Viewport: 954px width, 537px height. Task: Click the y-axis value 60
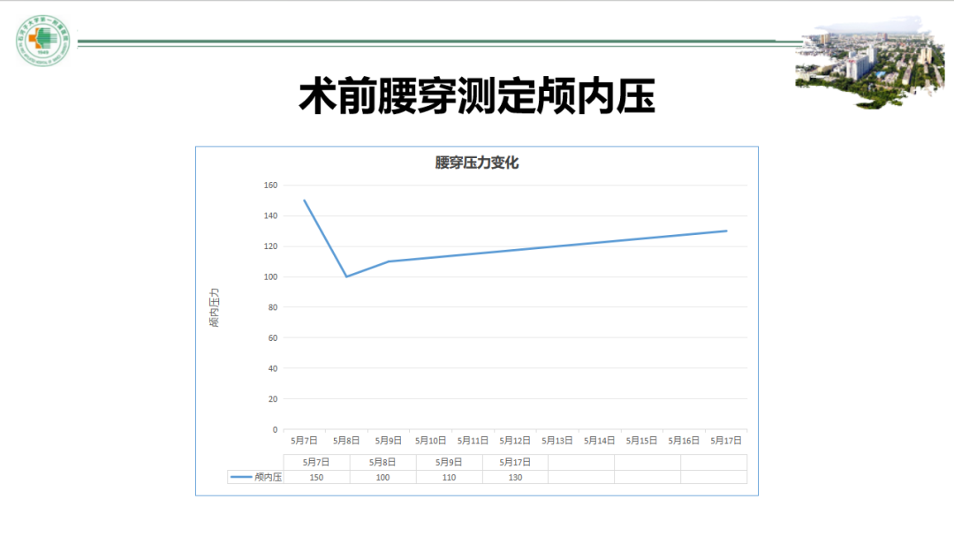(x=273, y=337)
